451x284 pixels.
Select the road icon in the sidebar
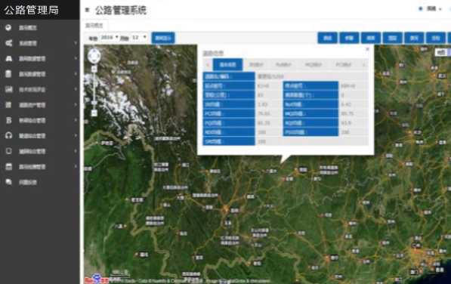tap(8, 59)
